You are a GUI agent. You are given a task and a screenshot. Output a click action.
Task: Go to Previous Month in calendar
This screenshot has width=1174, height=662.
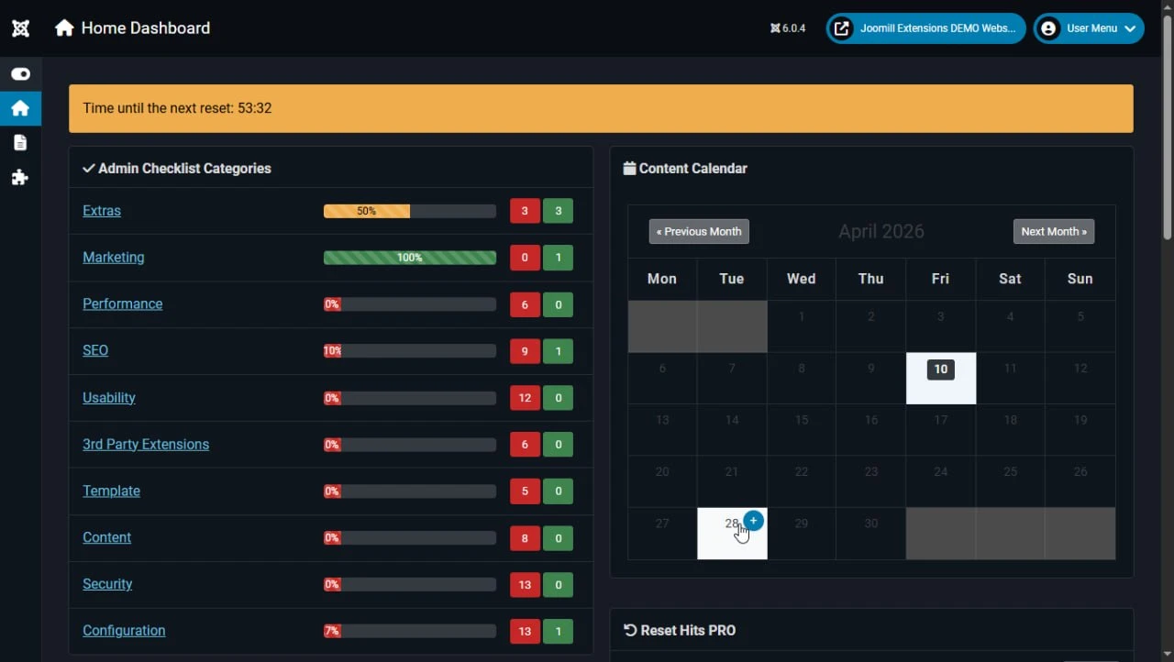click(x=699, y=232)
